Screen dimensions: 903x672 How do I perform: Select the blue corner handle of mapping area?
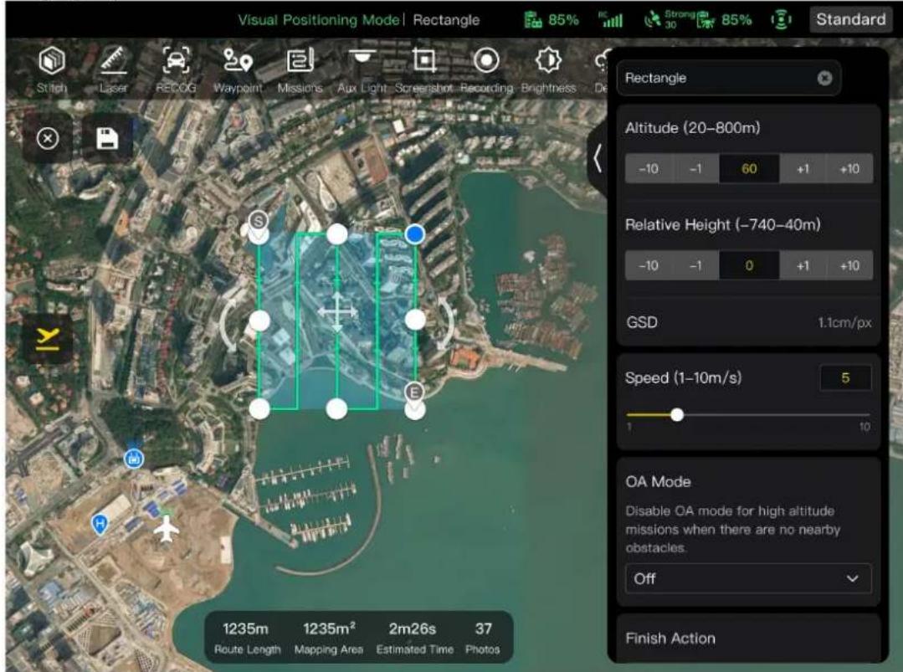(414, 234)
